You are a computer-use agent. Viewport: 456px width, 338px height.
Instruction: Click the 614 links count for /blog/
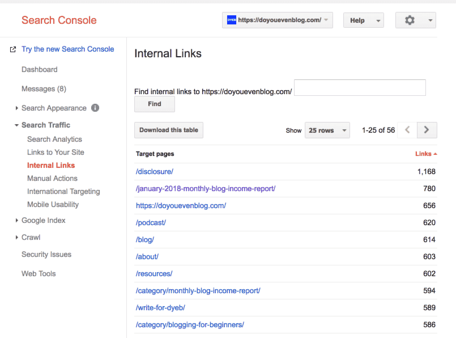(x=429, y=239)
